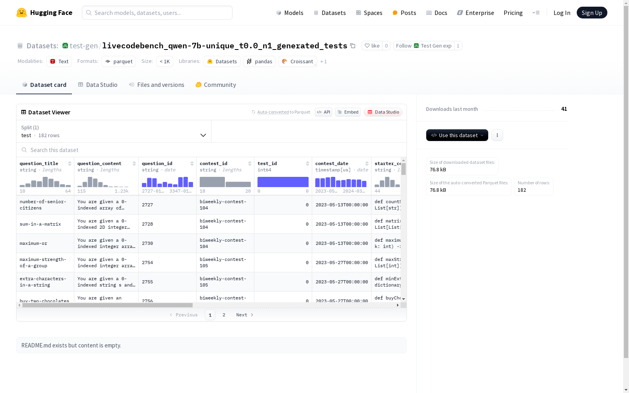Click the test_id histogram bar

click(x=283, y=182)
